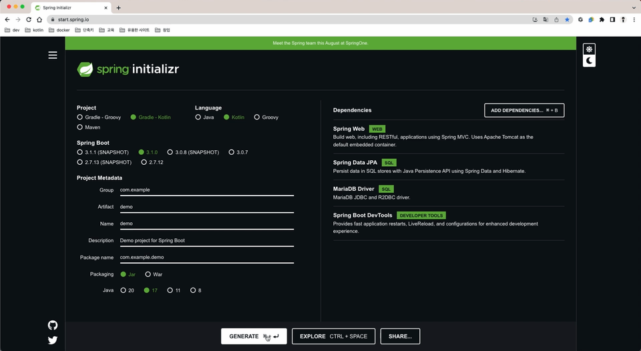Open the hamburger menu in the left sidebar
Image resolution: width=641 pixels, height=351 pixels.
click(x=53, y=55)
